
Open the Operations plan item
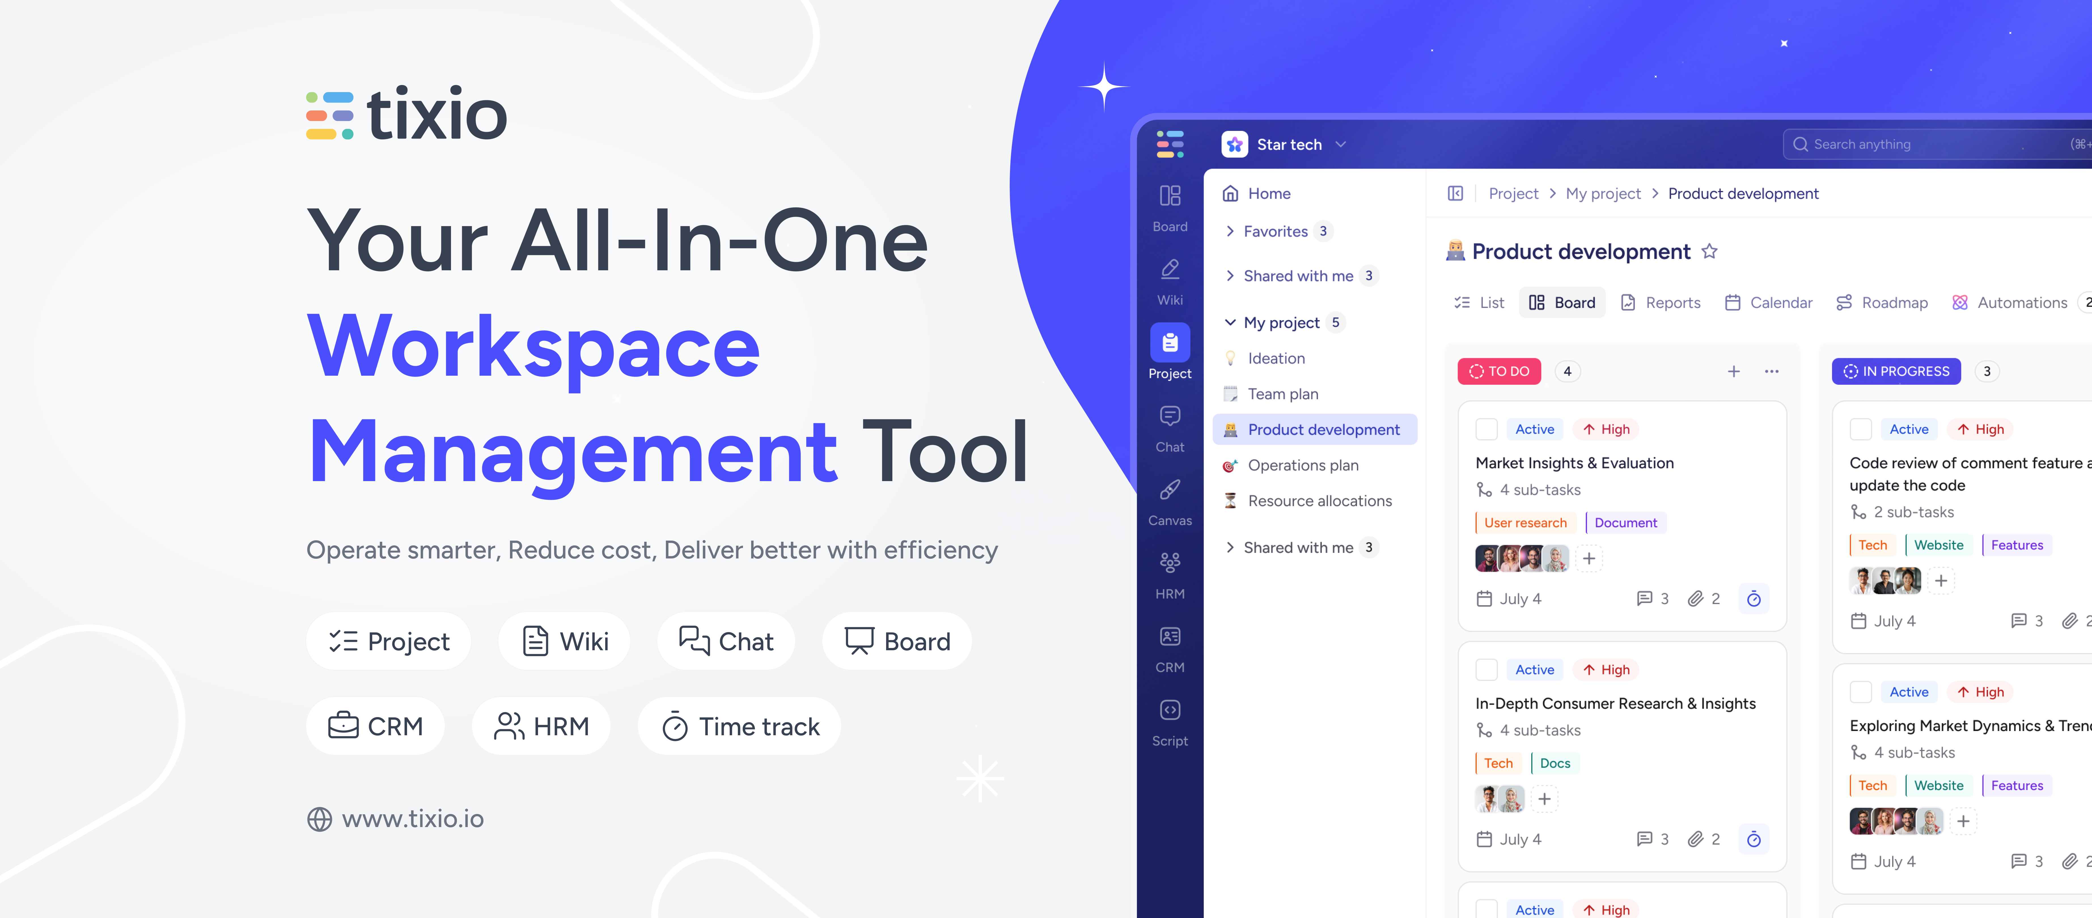(1303, 465)
